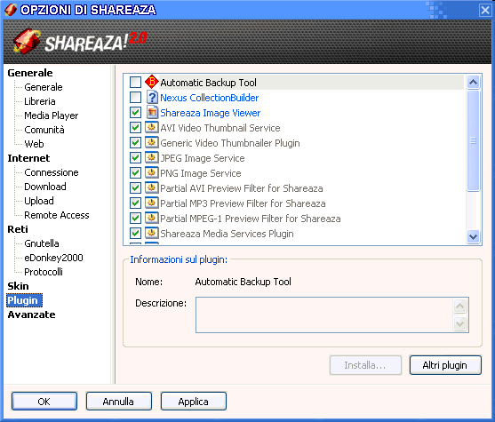Open the Comunità settings page
Image resolution: width=495 pixels, height=422 pixels.
[x=44, y=130]
